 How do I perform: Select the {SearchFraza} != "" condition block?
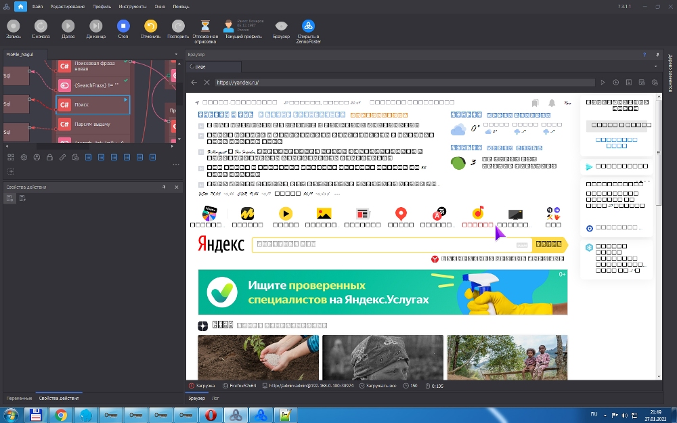(93, 85)
